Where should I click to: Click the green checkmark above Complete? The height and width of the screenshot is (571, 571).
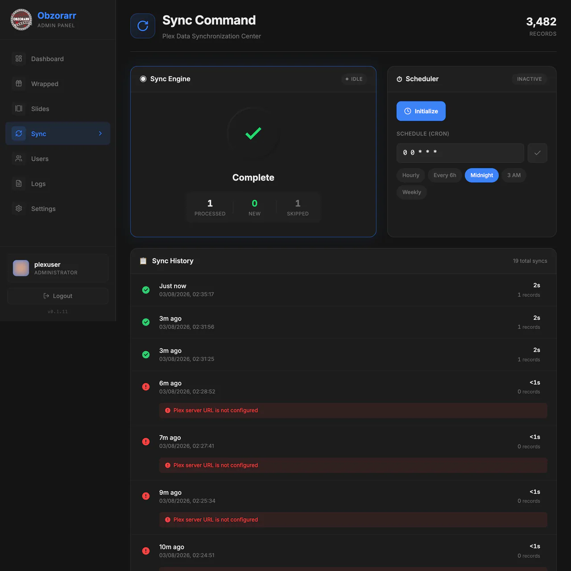(253, 133)
